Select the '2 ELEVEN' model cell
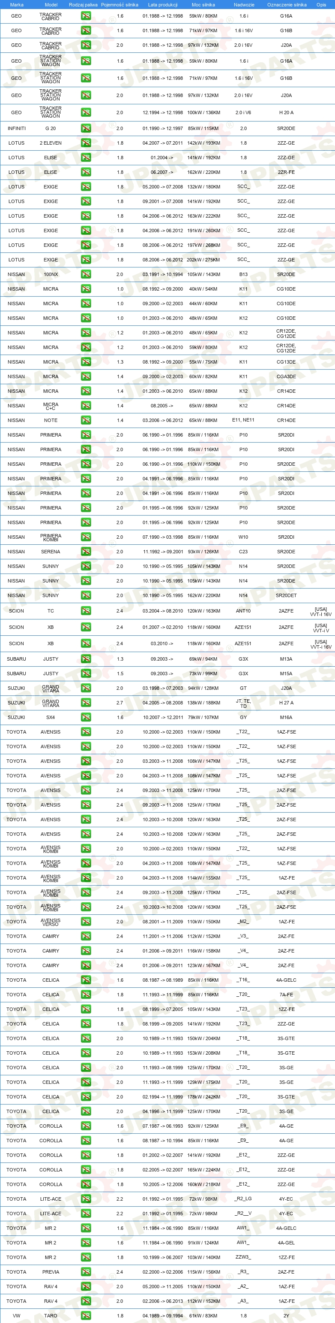This screenshot has width=335, height=1323. (51, 143)
